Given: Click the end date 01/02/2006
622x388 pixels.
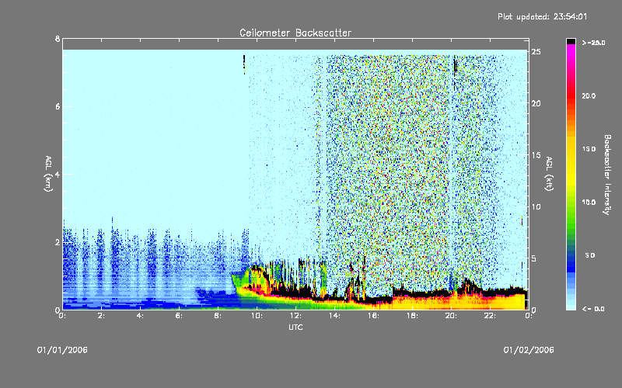Looking at the screenshot, I should (529, 350).
